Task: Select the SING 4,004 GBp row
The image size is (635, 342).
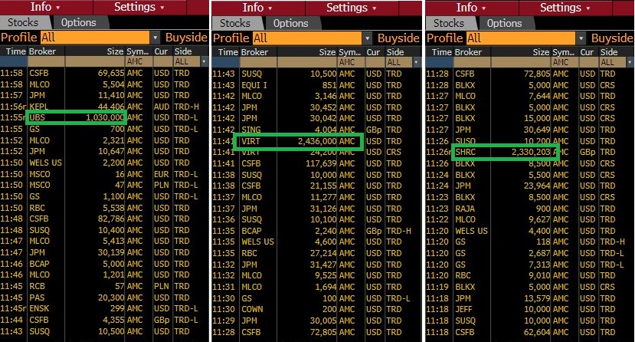Action: tap(316, 130)
